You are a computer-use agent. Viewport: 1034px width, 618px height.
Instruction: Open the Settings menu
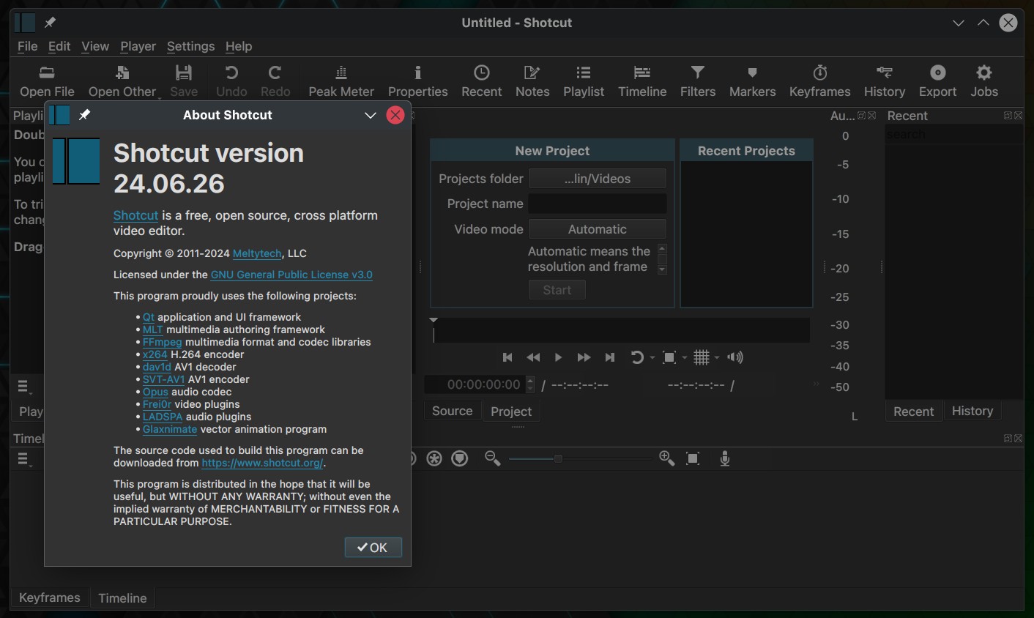click(x=190, y=46)
